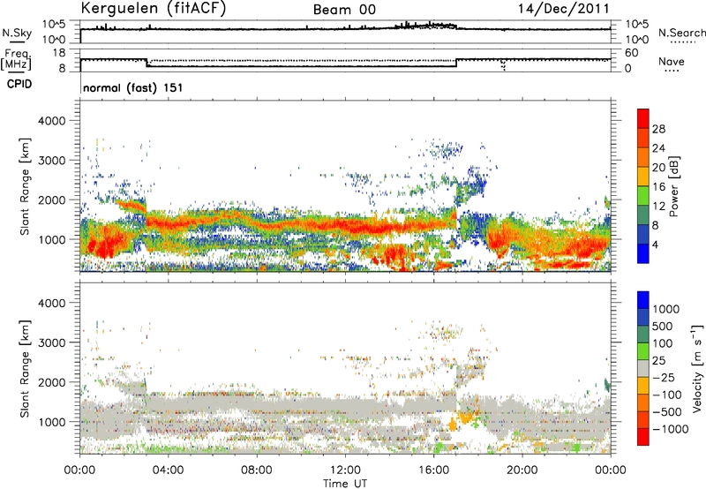This screenshot has height=489, width=706.
Task: Select the '-25' velocity color bar tick label
Action: click(664, 378)
